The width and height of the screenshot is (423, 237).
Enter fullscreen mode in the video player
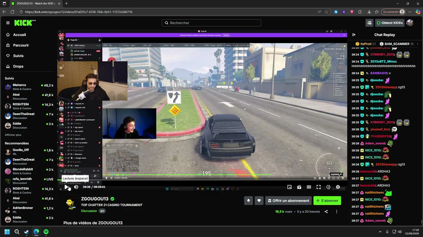[x=319, y=187]
